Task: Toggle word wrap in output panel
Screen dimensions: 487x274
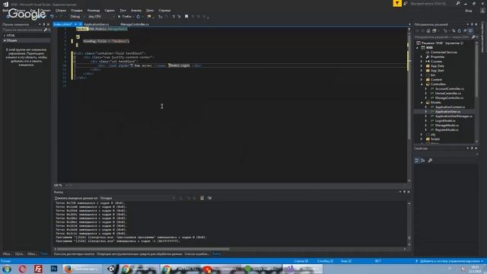Action: pyautogui.click(x=210, y=198)
